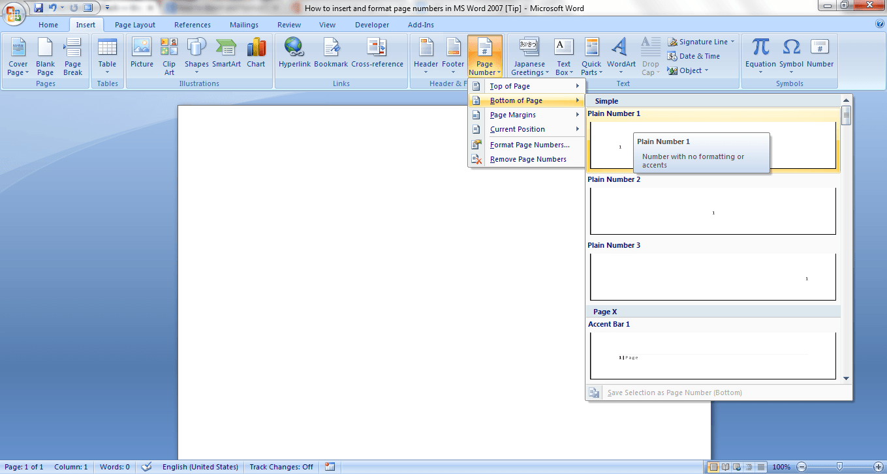Image resolution: width=887 pixels, height=474 pixels.
Task: Insert a Hyperlink
Action: click(x=295, y=53)
